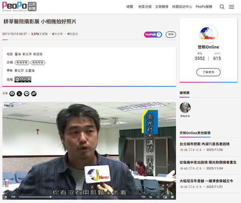Play the video
Viewport: 241px width, 203px height.
tap(6, 197)
